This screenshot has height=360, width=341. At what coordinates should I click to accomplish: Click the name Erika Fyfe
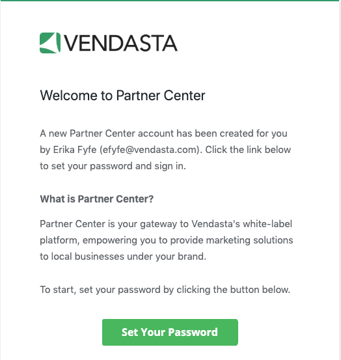(x=75, y=150)
